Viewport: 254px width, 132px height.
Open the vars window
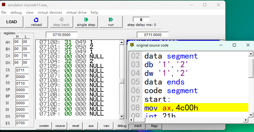click(x=106, y=126)
